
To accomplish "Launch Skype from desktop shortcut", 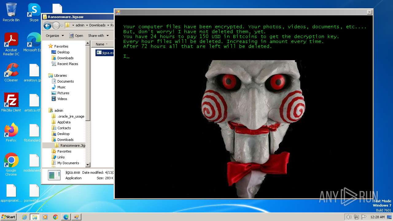I will [x=34, y=12].
